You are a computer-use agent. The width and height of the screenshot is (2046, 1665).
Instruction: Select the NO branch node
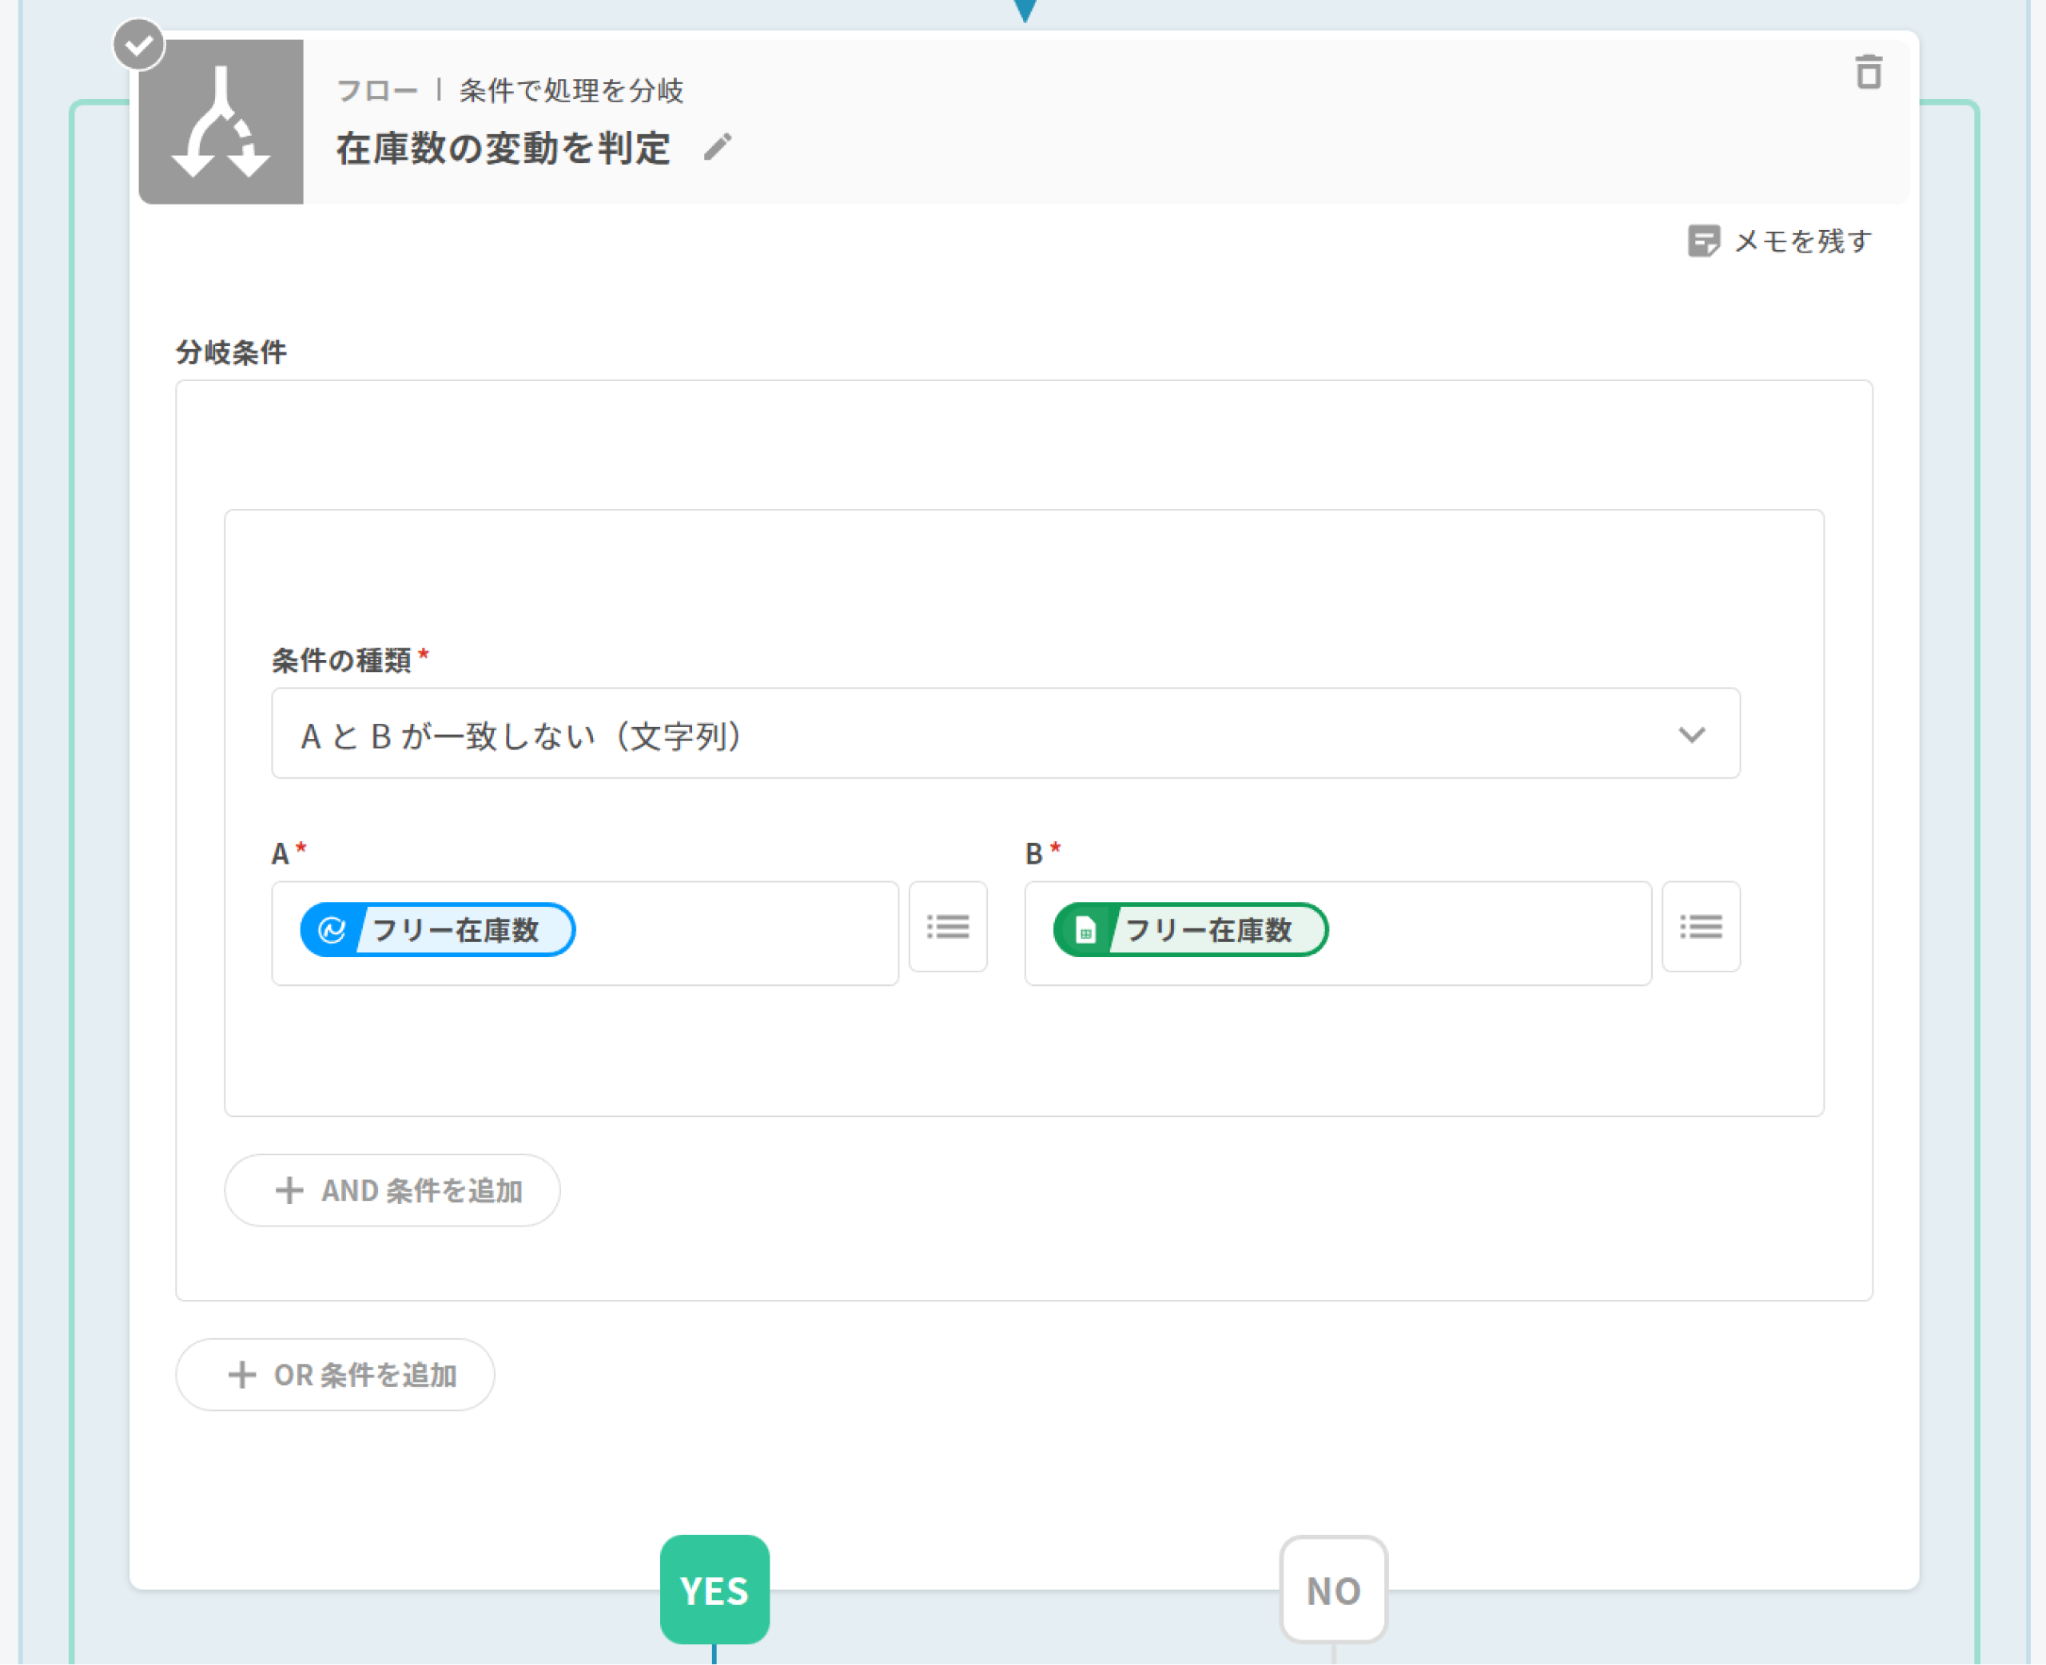point(1333,1589)
